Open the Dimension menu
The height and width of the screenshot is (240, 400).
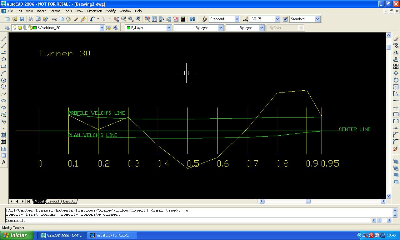[x=94, y=11]
